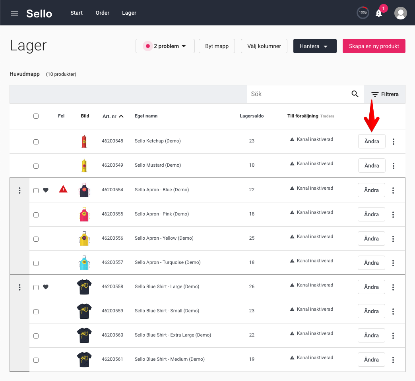Select the Sello Ketchup row checkbox

pos(36,142)
